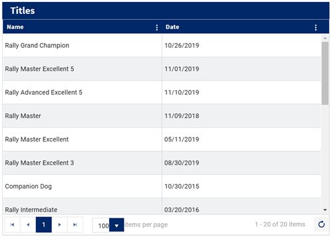Open the Name column options menu
Image resolution: width=333 pixels, height=239 pixels.
(157, 27)
